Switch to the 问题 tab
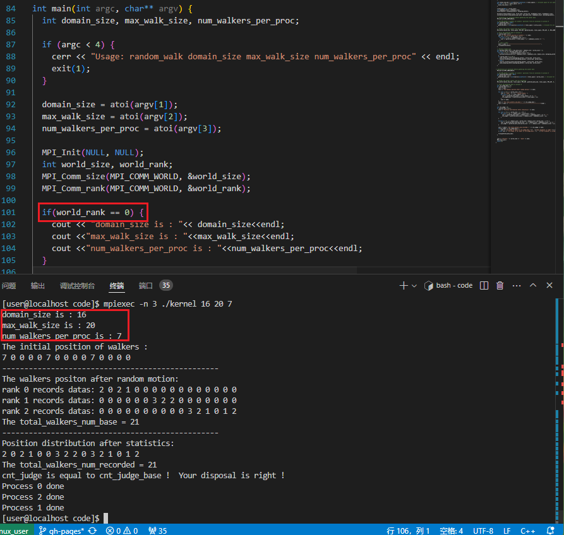The image size is (564, 535). [9, 286]
